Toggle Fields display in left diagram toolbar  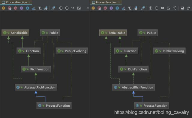3,8
